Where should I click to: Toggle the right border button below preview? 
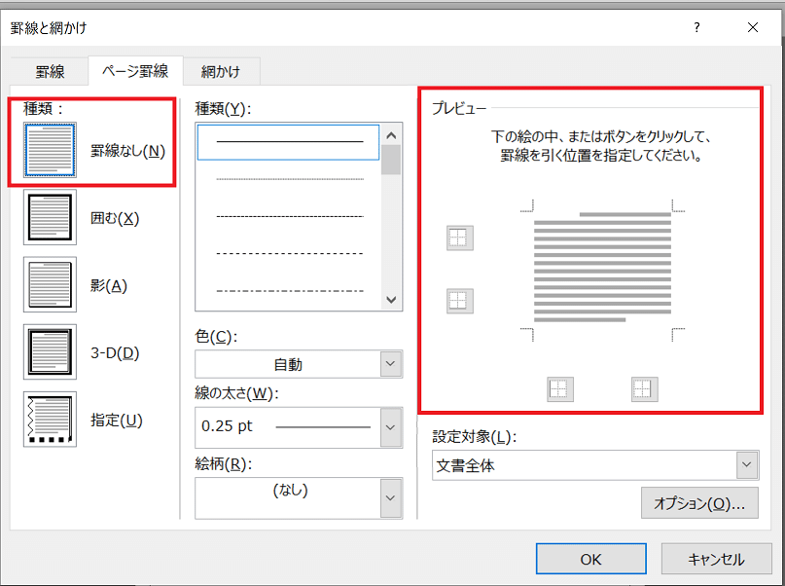coord(644,389)
